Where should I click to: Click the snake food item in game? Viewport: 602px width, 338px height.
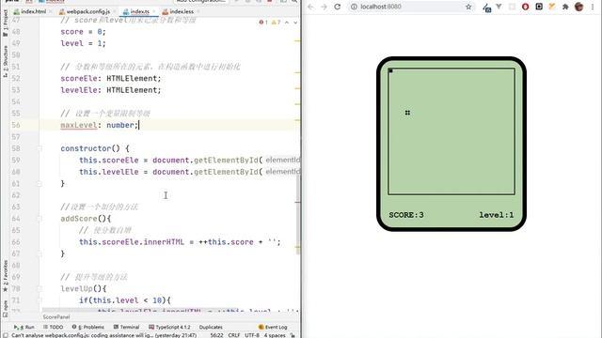pyautogui.click(x=407, y=113)
